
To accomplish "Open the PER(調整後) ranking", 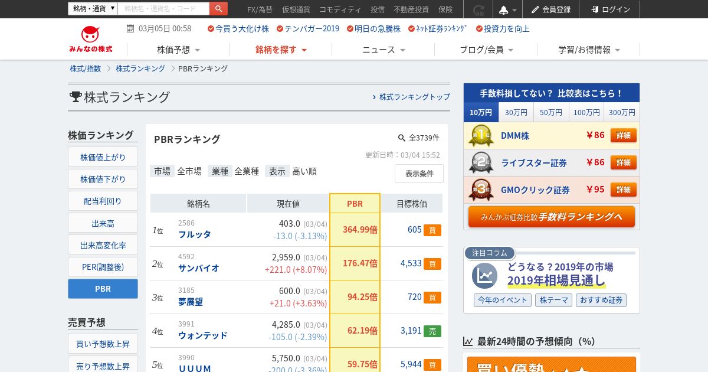I will point(103,267).
